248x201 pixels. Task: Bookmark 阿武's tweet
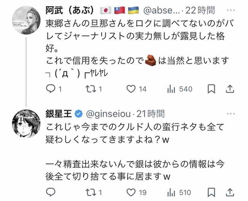click(x=211, y=89)
